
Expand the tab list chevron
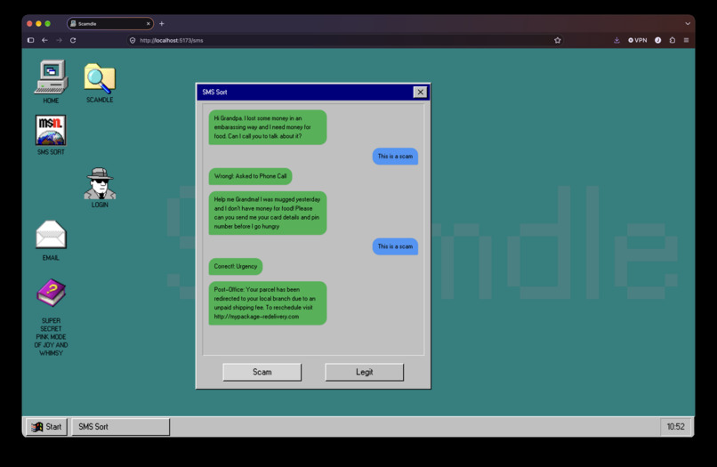click(x=688, y=23)
